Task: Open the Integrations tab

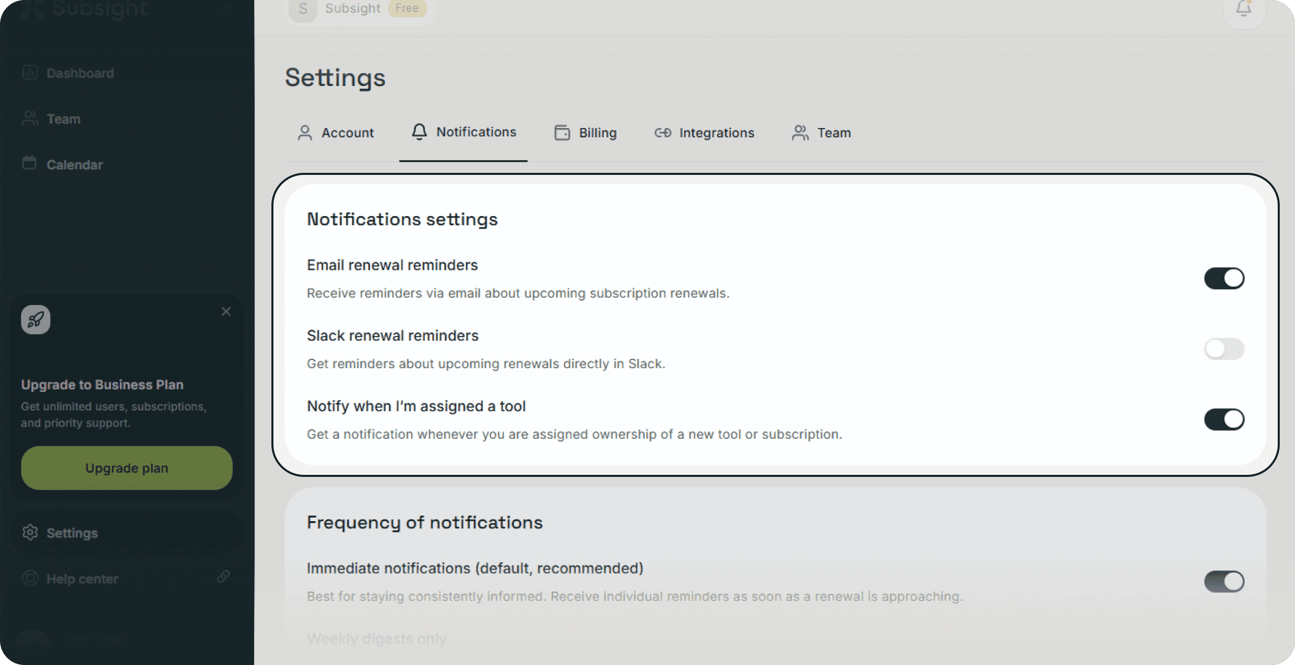Action: click(x=704, y=133)
